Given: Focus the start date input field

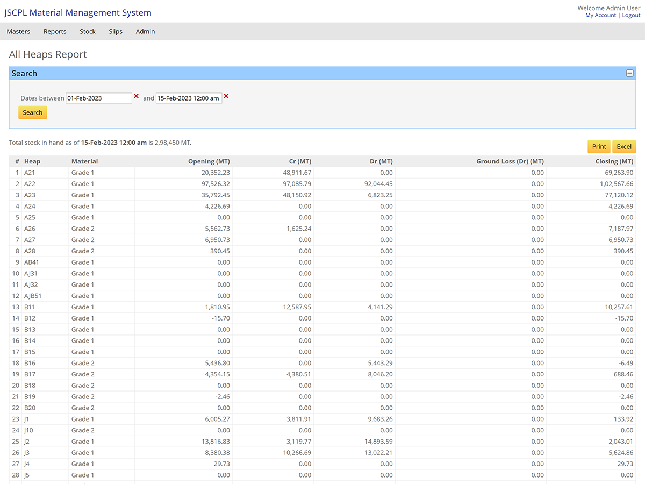Looking at the screenshot, I should 99,98.
